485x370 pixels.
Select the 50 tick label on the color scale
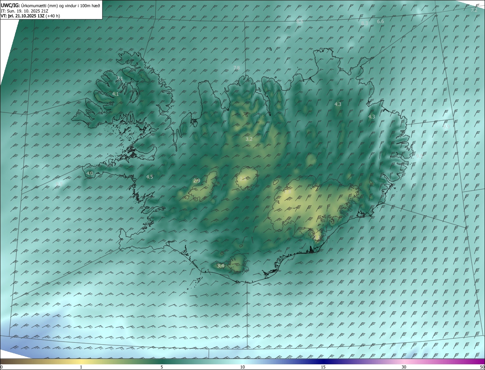(482, 367)
